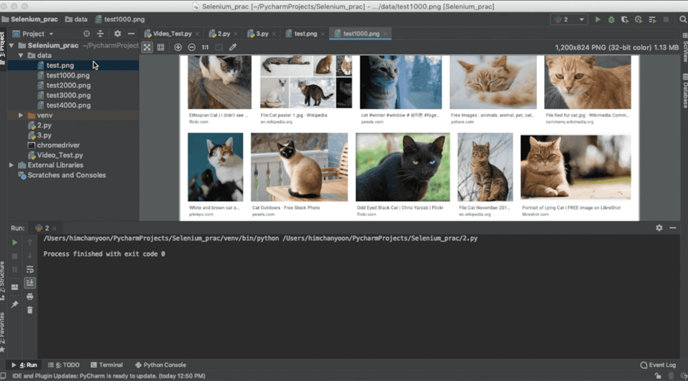Zoom out of the image
Viewport: 688px width, 381px height.
pos(192,47)
